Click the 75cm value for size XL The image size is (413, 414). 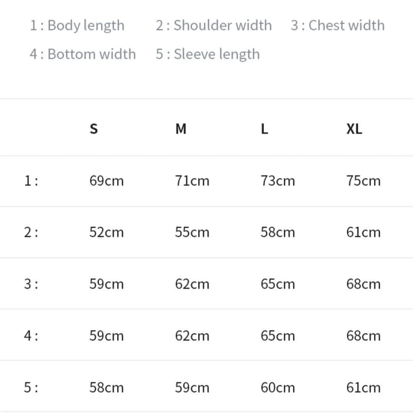pyautogui.click(x=363, y=180)
